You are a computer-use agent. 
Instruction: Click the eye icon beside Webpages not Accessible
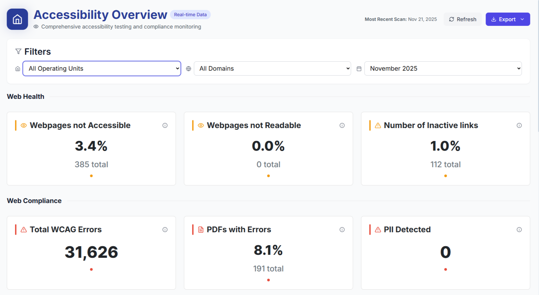coord(24,125)
